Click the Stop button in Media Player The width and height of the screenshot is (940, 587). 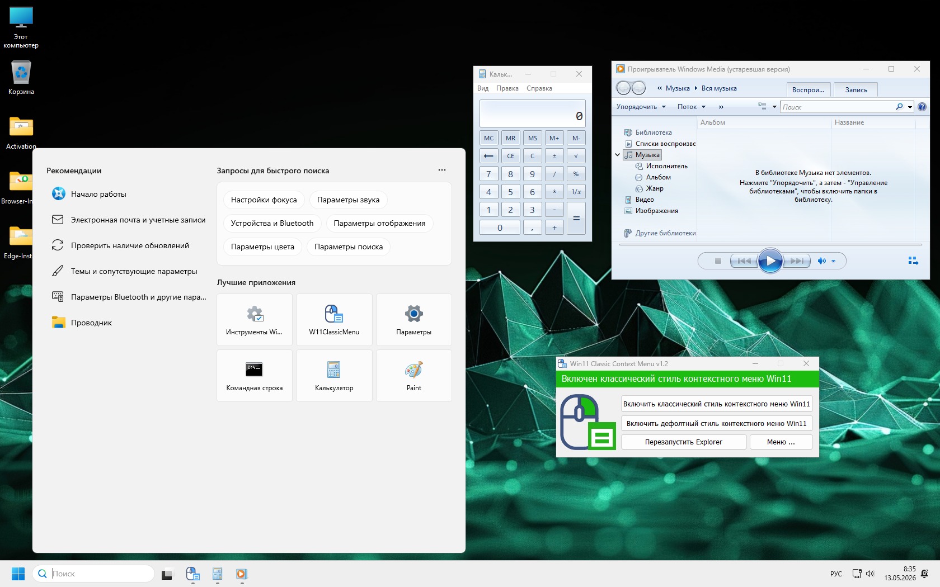click(718, 261)
